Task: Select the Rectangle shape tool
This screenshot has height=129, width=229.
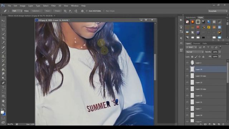Action: [3, 96]
